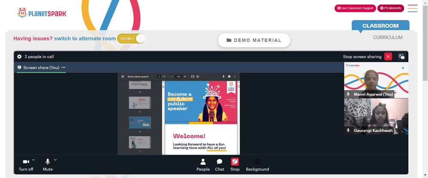Image resolution: width=428 pixels, height=178 pixels.
Task: Click the microphone icon beside Gaurangi Kachhwah
Action: coord(348,130)
